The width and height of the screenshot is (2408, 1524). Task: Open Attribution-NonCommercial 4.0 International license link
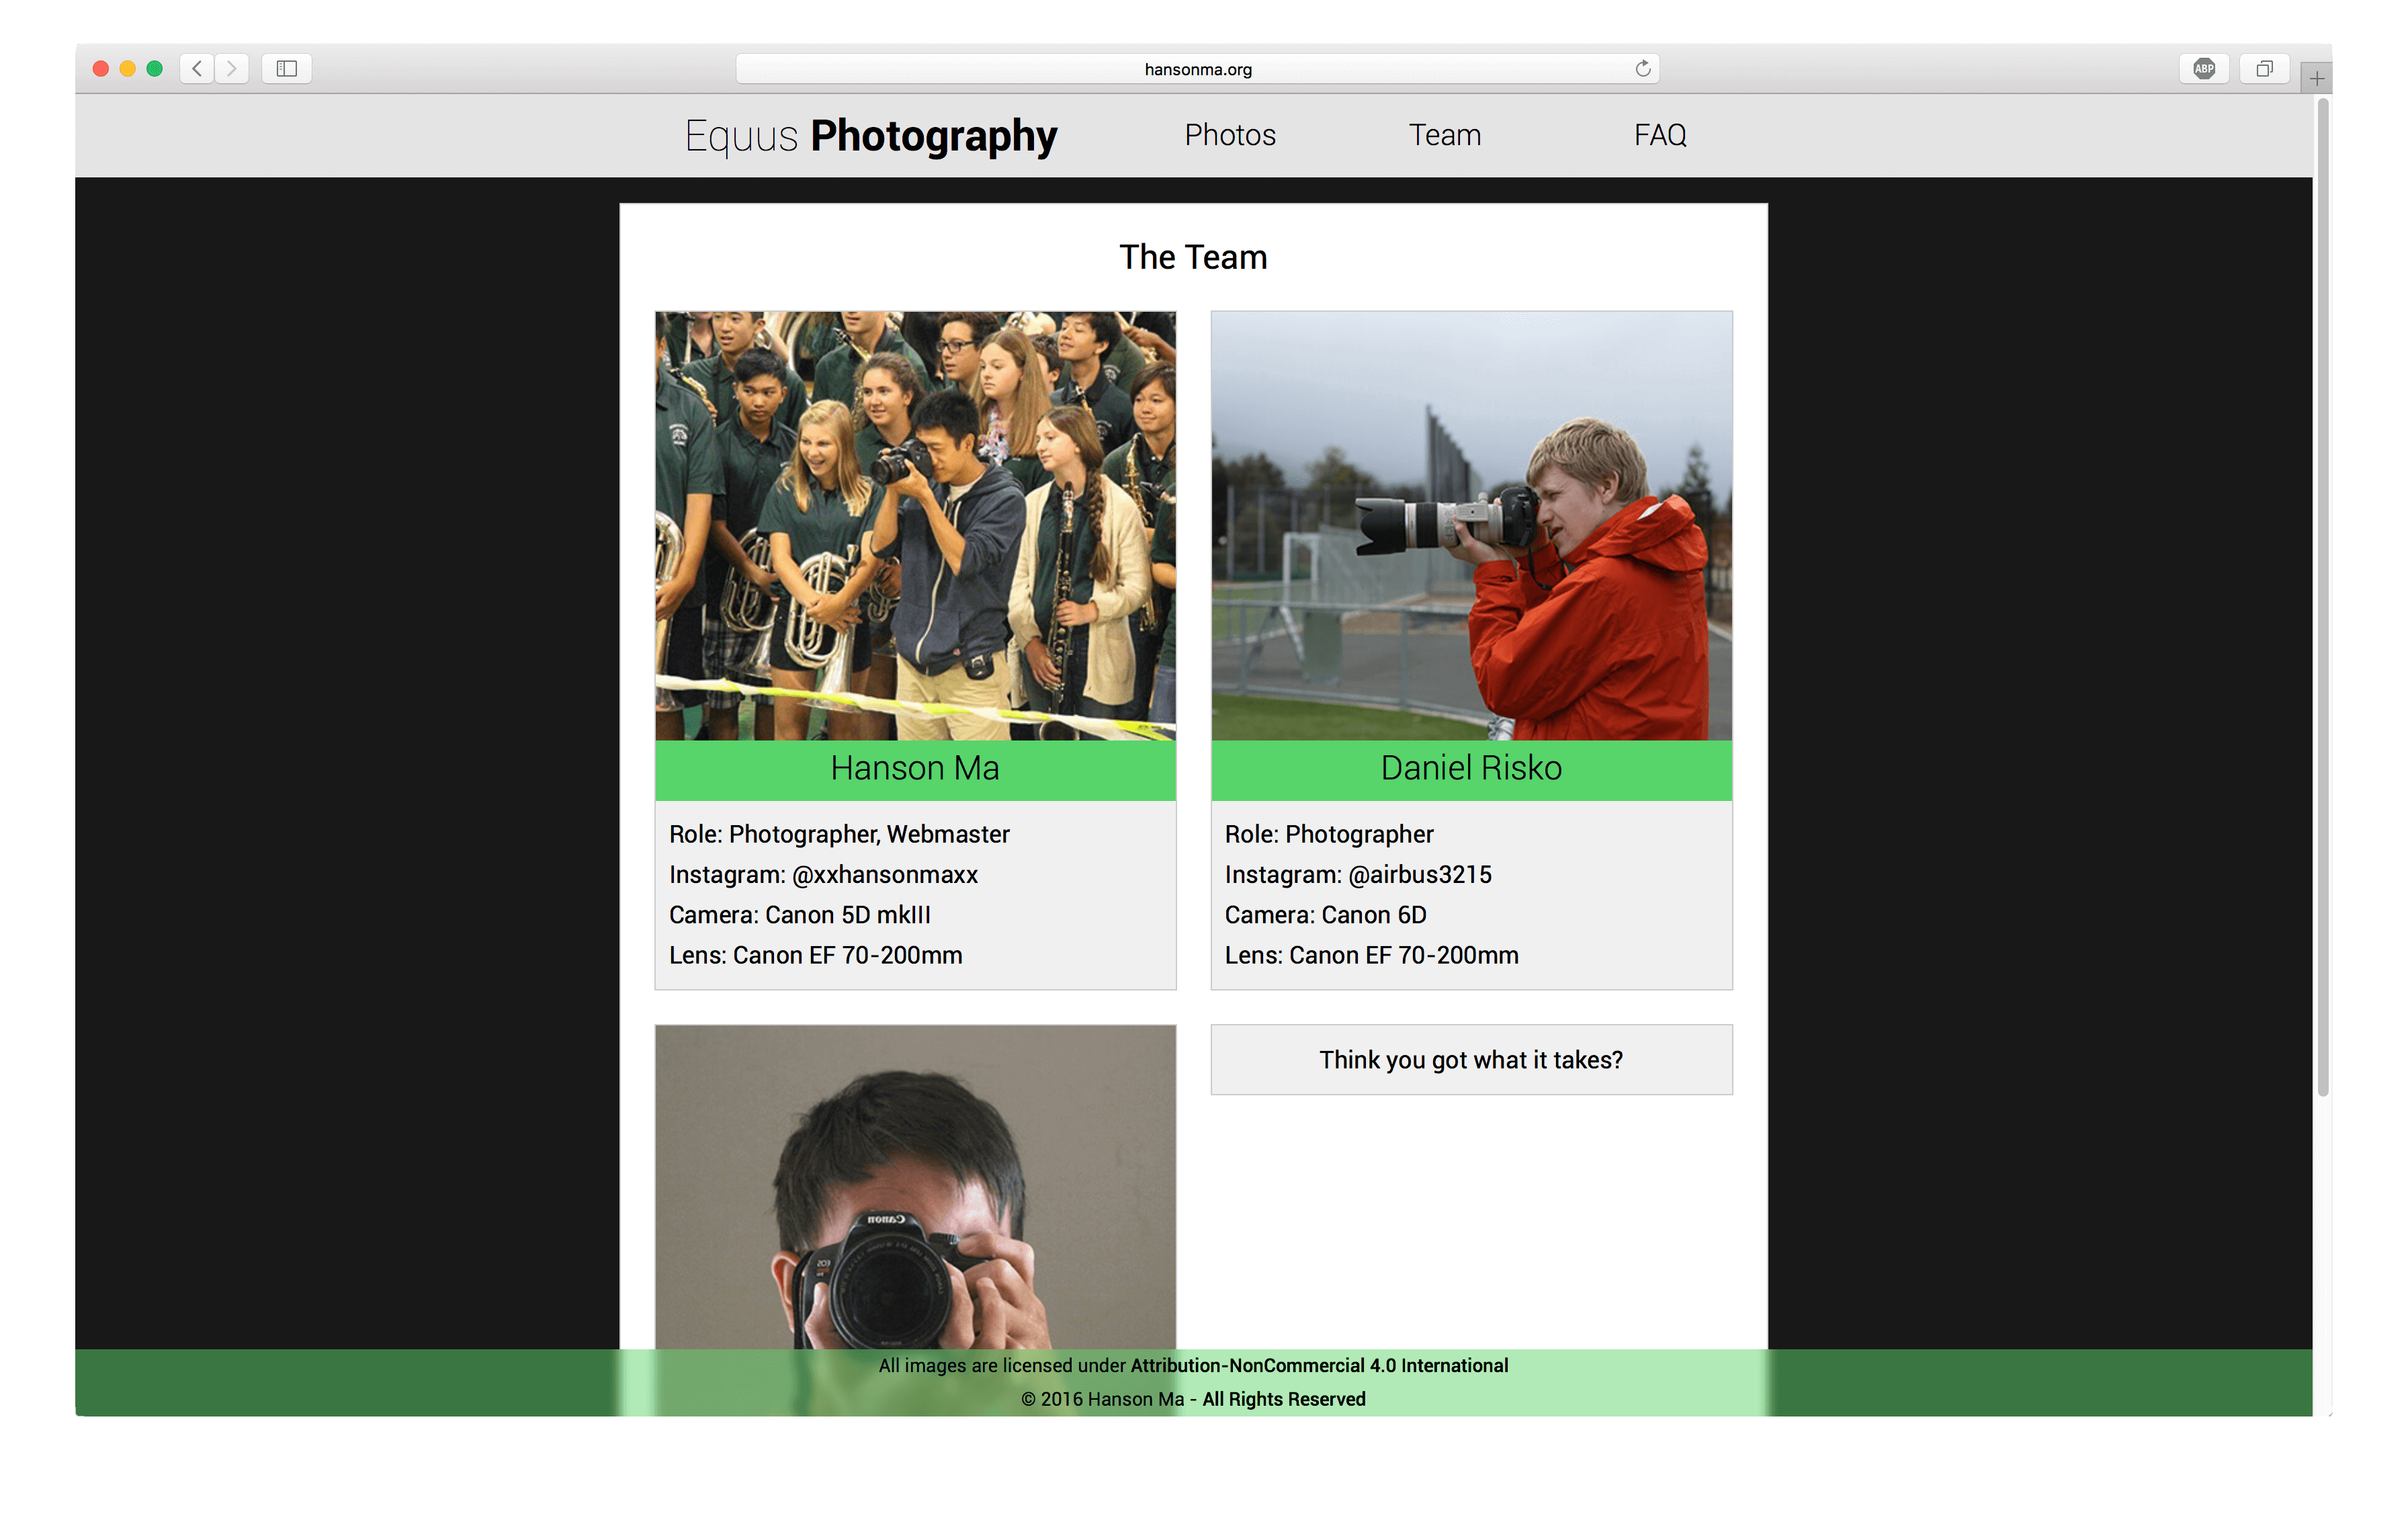pyautogui.click(x=1318, y=1365)
